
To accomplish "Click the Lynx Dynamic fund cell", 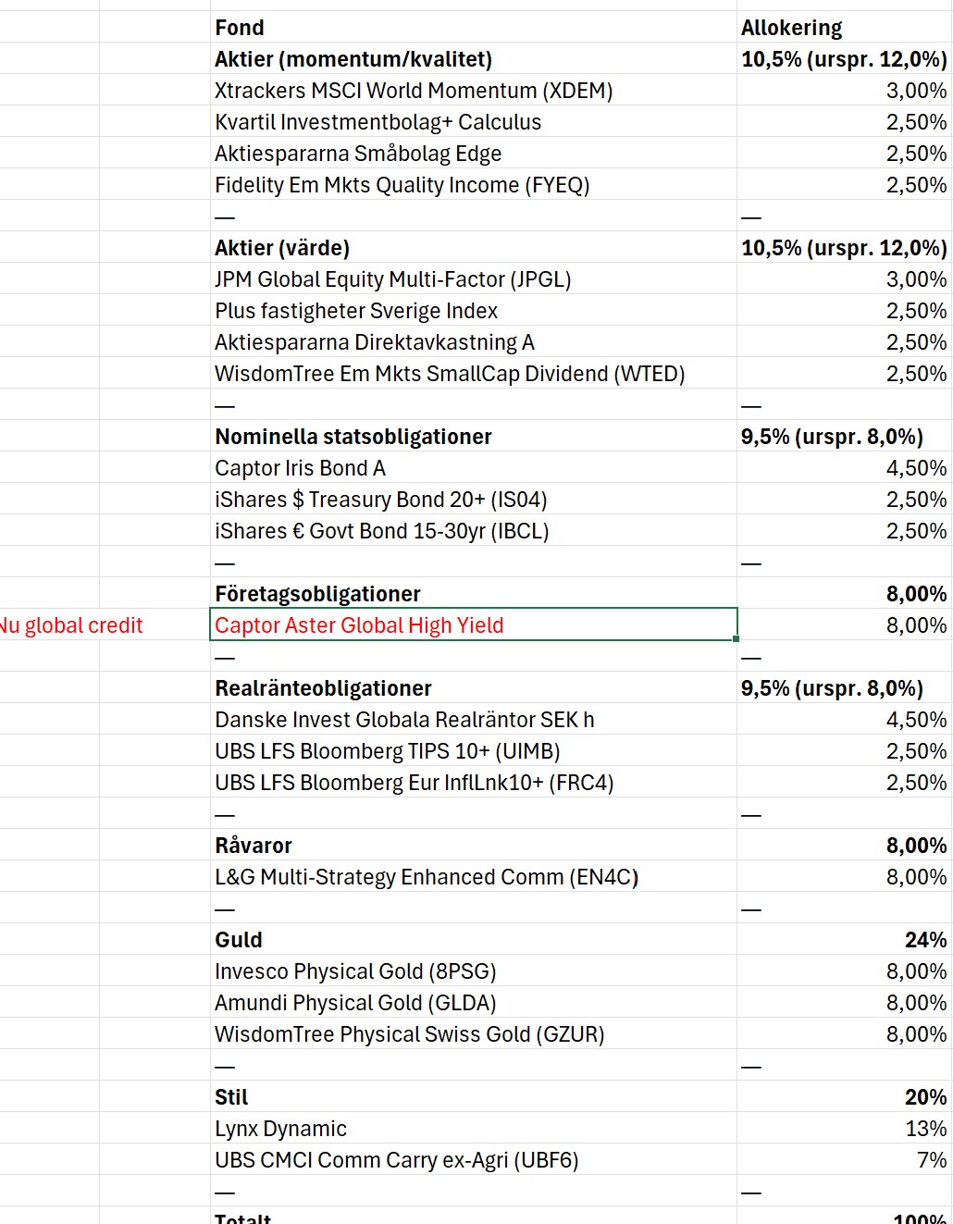I will tap(280, 1129).
